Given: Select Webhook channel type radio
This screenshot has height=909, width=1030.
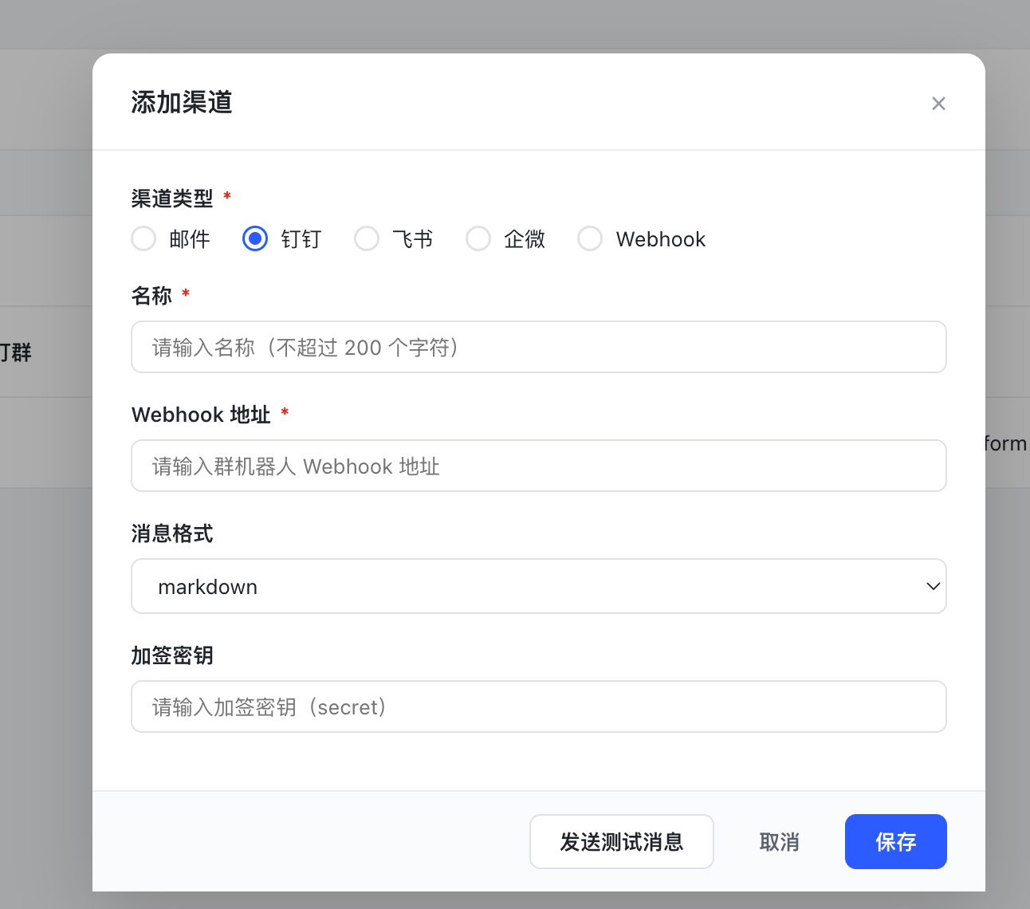Looking at the screenshot, I should coord(590,238).
